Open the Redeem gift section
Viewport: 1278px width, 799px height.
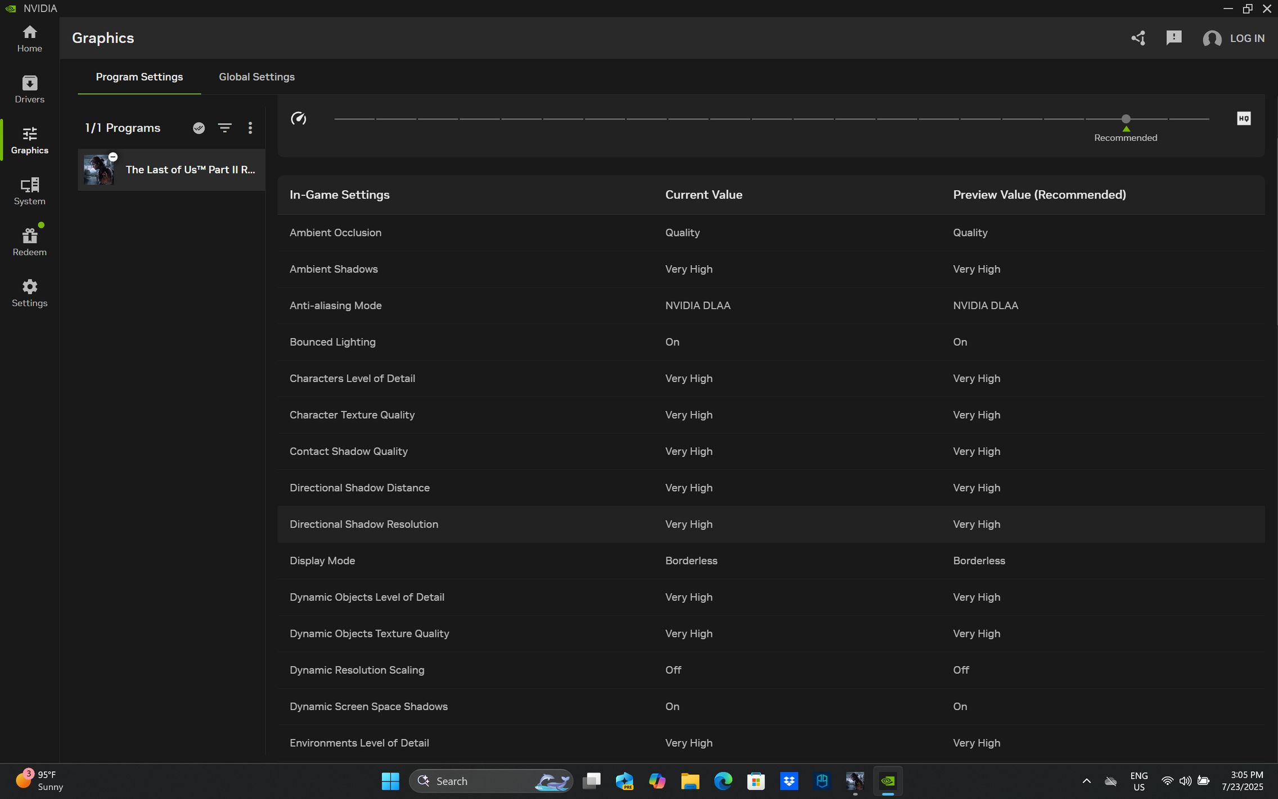point(29,243)
